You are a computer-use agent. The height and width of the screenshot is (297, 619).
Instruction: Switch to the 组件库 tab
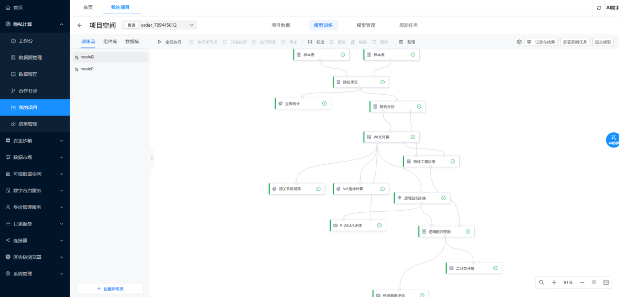110,41
